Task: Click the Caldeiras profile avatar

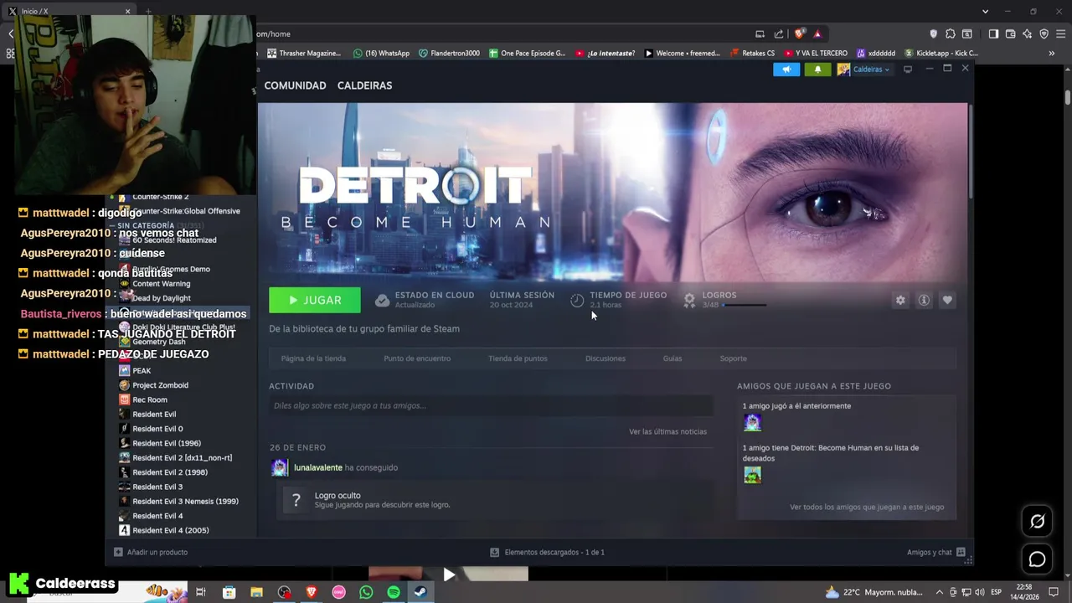Action: [843, 70]
